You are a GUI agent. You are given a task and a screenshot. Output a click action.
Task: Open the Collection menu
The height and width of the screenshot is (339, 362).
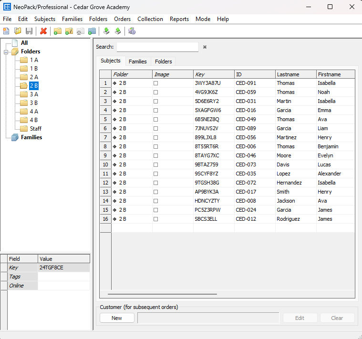pos(150,19)
